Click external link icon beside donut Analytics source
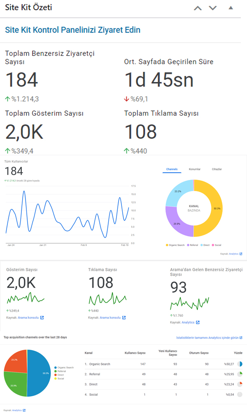The width and height of the screenshot is (247, 418). coord(241,254)
